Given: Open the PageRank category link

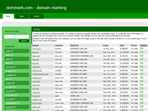Looking at the screenshot, I should (9, 107).
